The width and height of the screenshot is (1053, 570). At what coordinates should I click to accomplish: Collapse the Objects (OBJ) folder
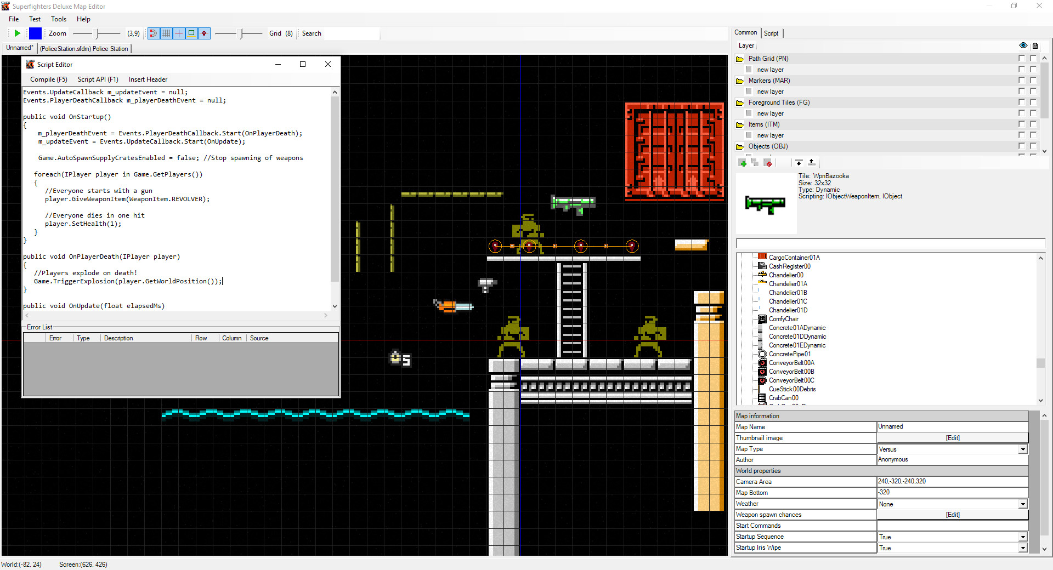coord(740,146)
